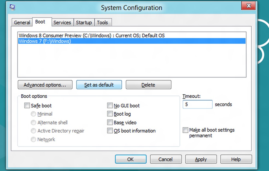This screenshot has width=269, height=171.
Task: Turn on Boot log checkbox
Action: [110, 114]
